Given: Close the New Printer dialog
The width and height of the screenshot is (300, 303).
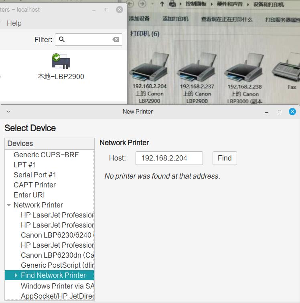Looking at the screenshot, I should tap(292, 112).
